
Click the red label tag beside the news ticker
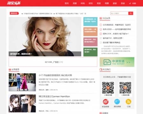(x=14, y=13)
